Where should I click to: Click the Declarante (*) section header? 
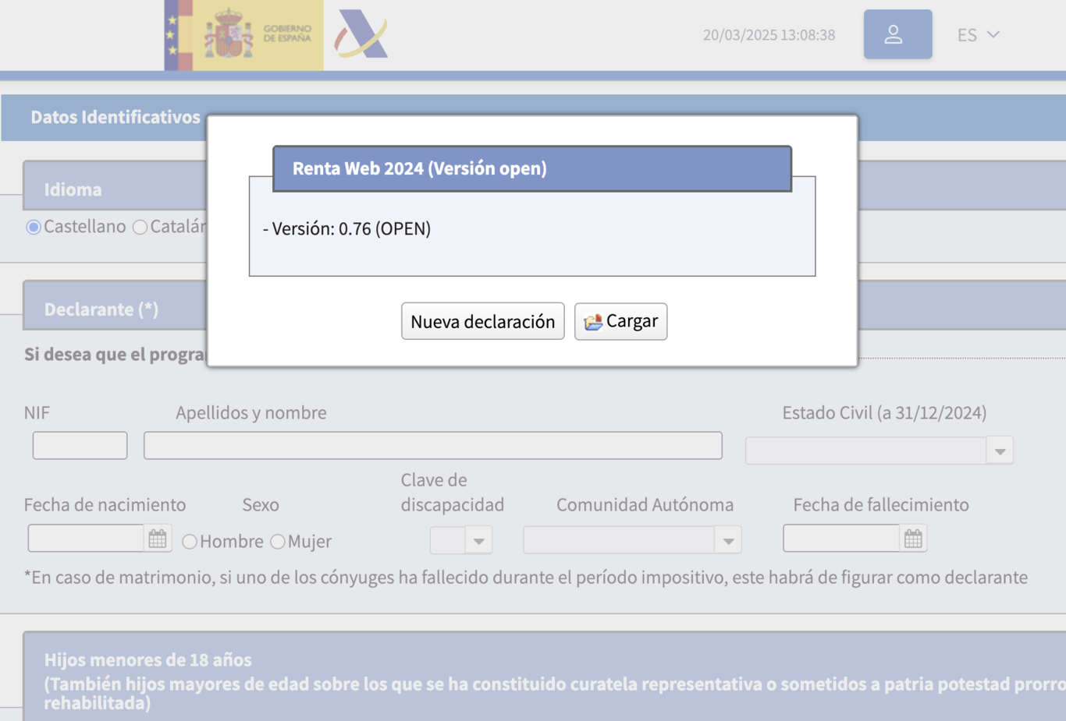pos(101,309)
